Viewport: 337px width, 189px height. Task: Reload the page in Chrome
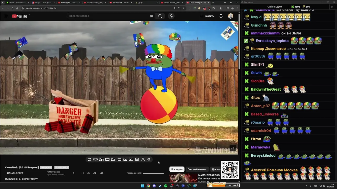coord(12,8)
